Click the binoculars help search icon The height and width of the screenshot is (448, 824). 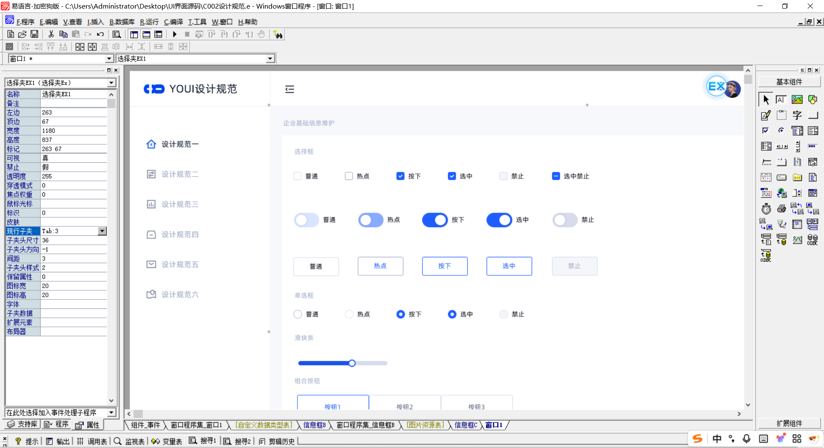pyautogui.click(x=278, y=35)
